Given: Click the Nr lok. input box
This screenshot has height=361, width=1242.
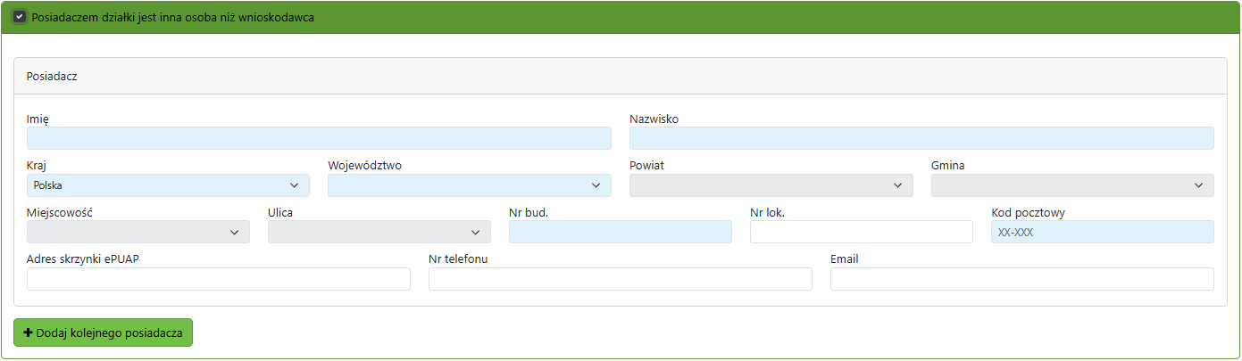Looking at the screenshot, I should pyautogui.click(x=861, y=232).
